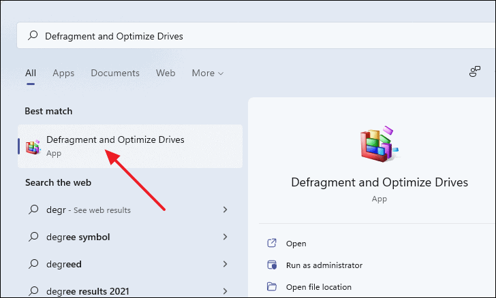The width and height of the screenshot is (496, 298).
Task: Switch to the Documents tab
Action: (x=115, y=73)
